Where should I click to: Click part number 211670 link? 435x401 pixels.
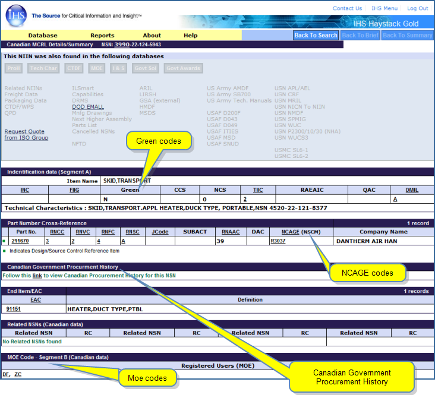(21, 241)
